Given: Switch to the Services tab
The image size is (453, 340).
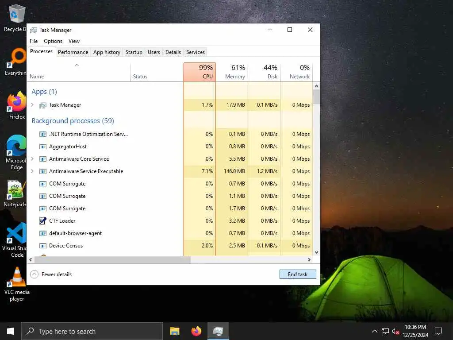Looking at the screenshot, I should (195, 52).
